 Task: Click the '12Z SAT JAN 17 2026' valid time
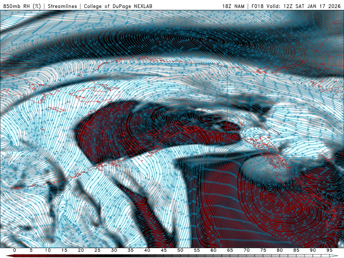pos(312,6)
